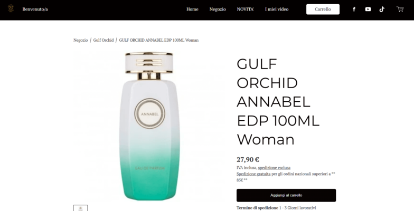Click the white Carrello button

click(323, 9)
